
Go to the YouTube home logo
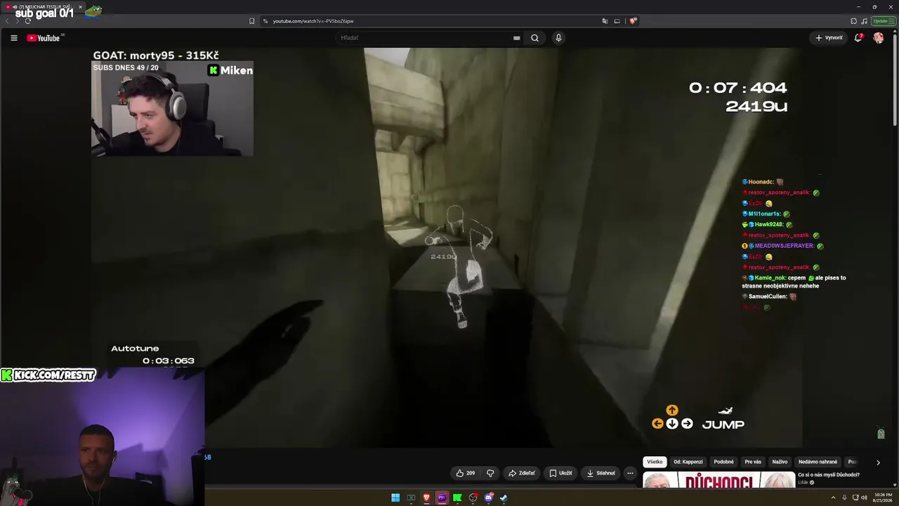[x=44, y=38]
